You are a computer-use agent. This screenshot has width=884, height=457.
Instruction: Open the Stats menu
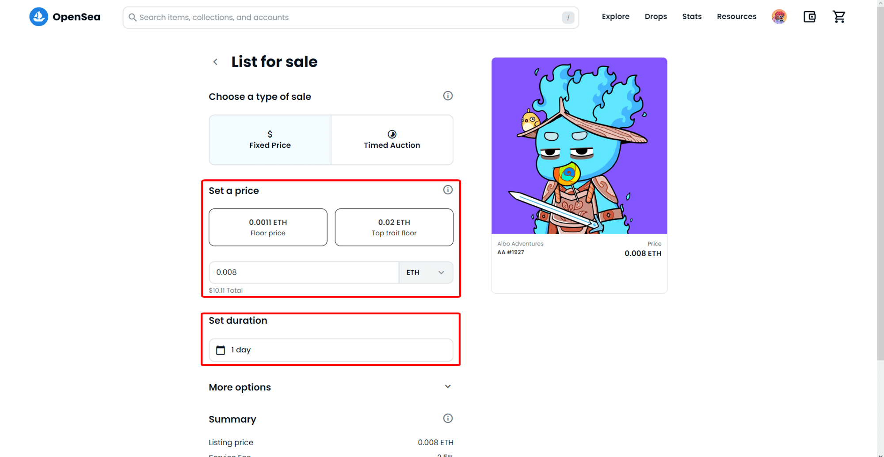point(692,17)
